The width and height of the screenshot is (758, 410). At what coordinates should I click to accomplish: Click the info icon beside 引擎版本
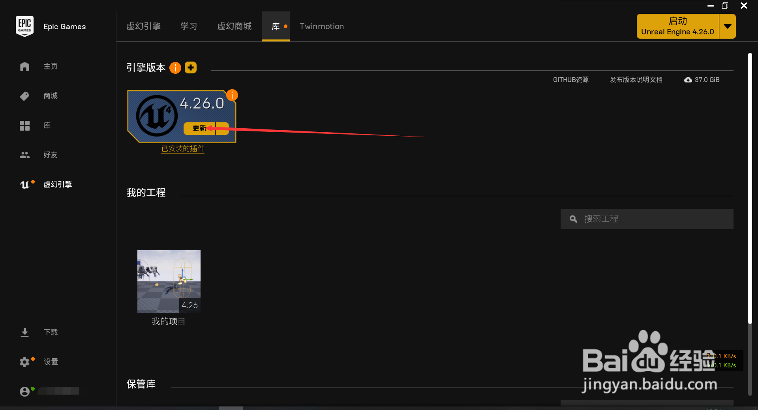(x=175, y=68)
